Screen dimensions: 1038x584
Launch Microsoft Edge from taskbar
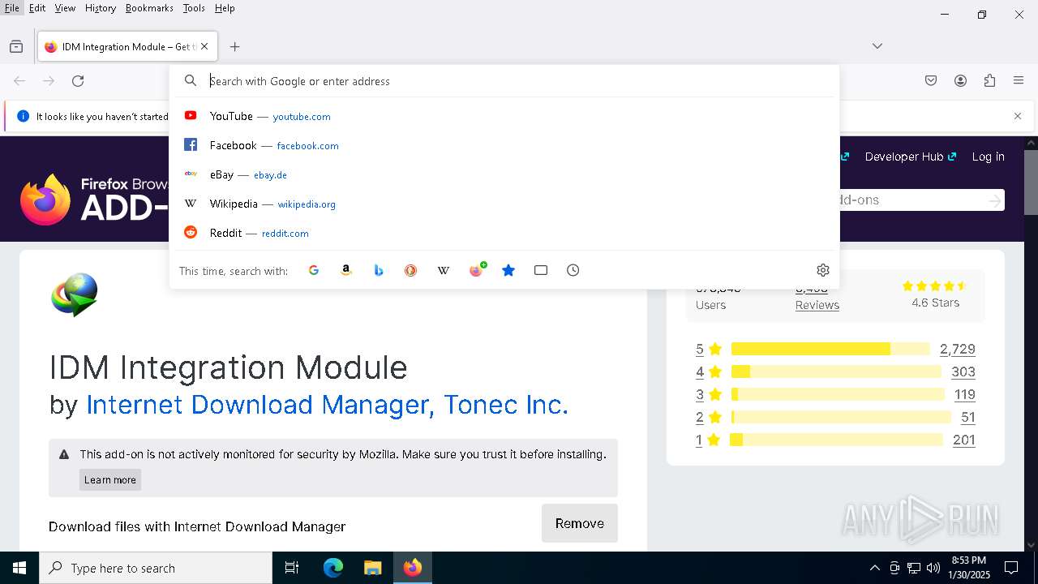tap(333, 568)
